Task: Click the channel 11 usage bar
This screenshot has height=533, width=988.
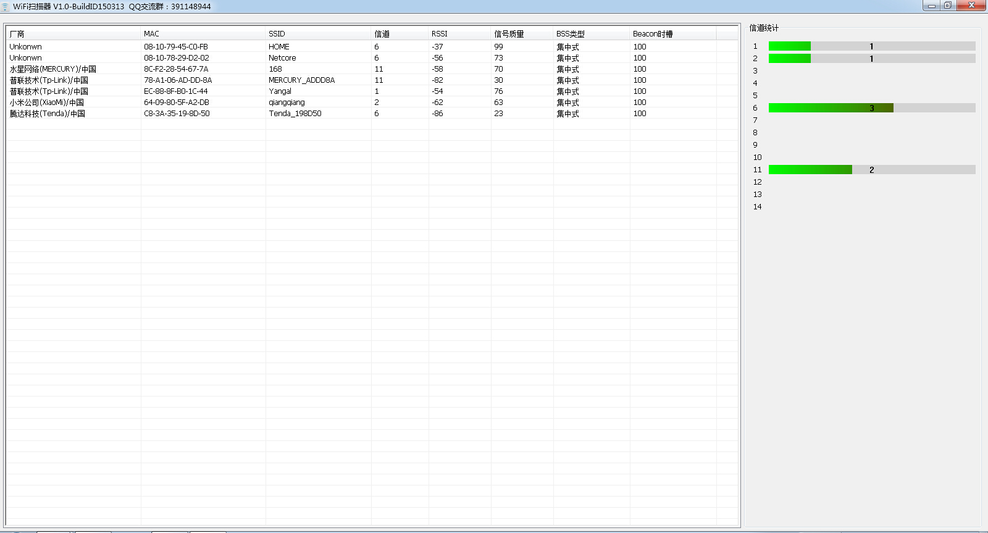Action: [x=871, y=170]
